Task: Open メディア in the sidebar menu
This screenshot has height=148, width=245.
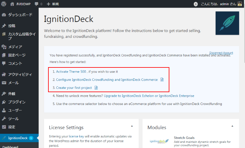Action: click(x=15, y=47)
